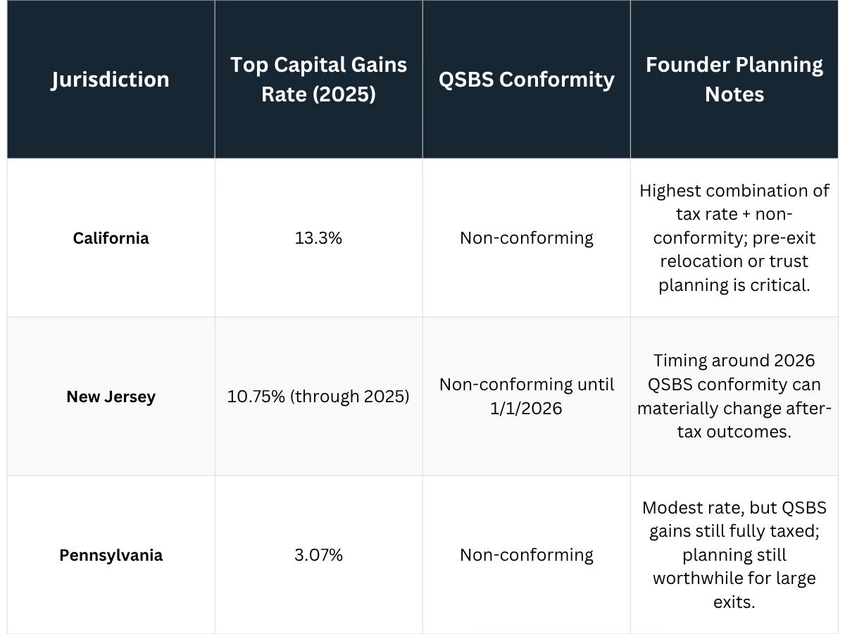
Task: Select the Top Capital Gains Rate header
Action: 318,80
